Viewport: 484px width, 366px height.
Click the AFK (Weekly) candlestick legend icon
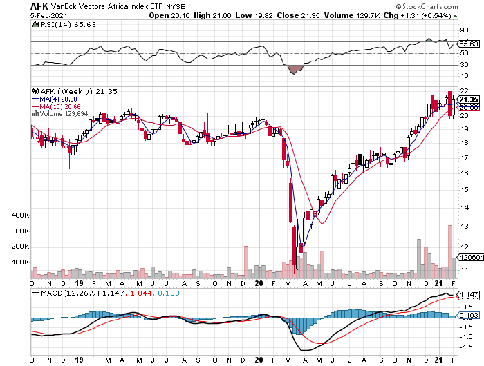pos(35,91)
